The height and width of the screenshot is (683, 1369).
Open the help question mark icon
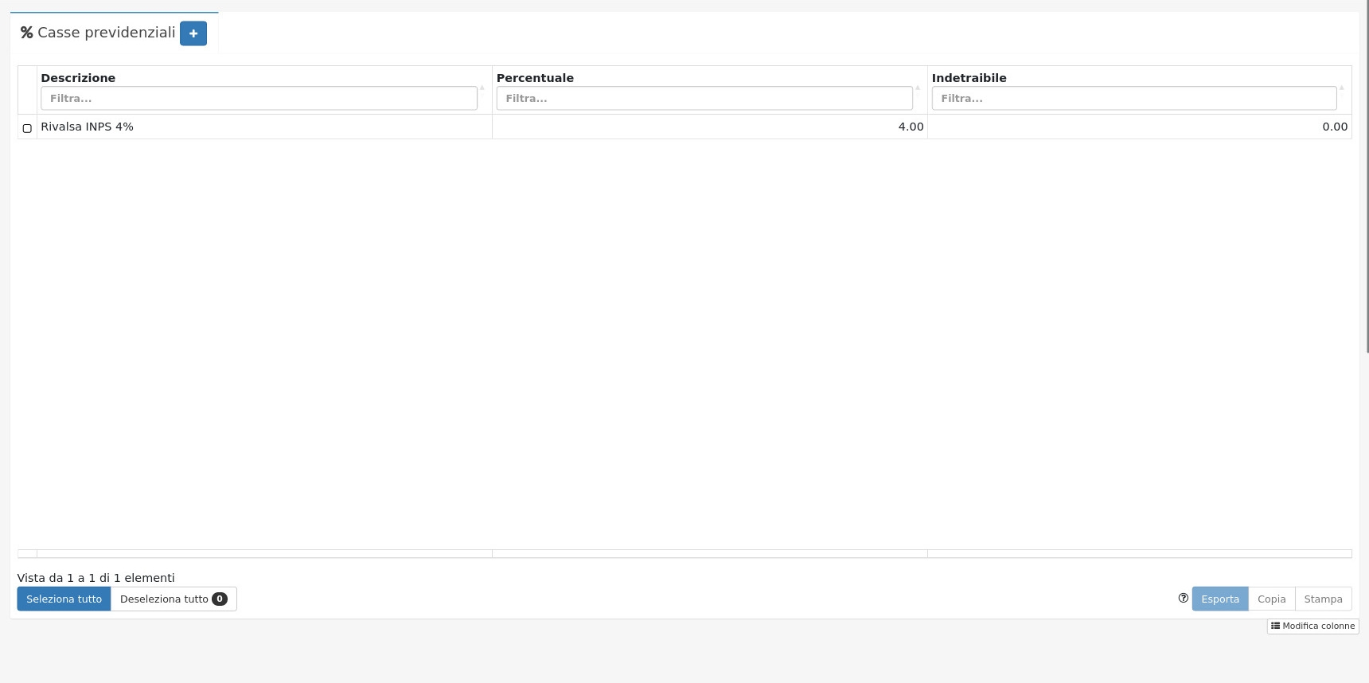1183,598
